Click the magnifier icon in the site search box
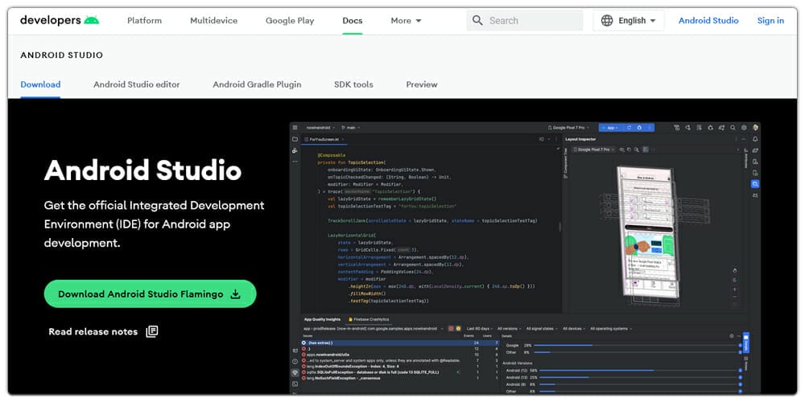Viewport: 805px width, 402px height. (x=477, y=21)
